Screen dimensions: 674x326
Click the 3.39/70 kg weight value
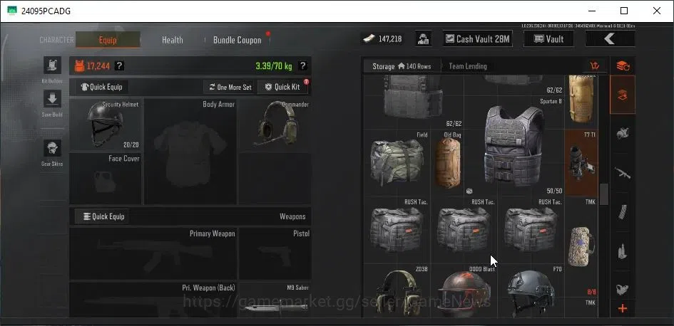pyautogui.click(x=274, y=66)
